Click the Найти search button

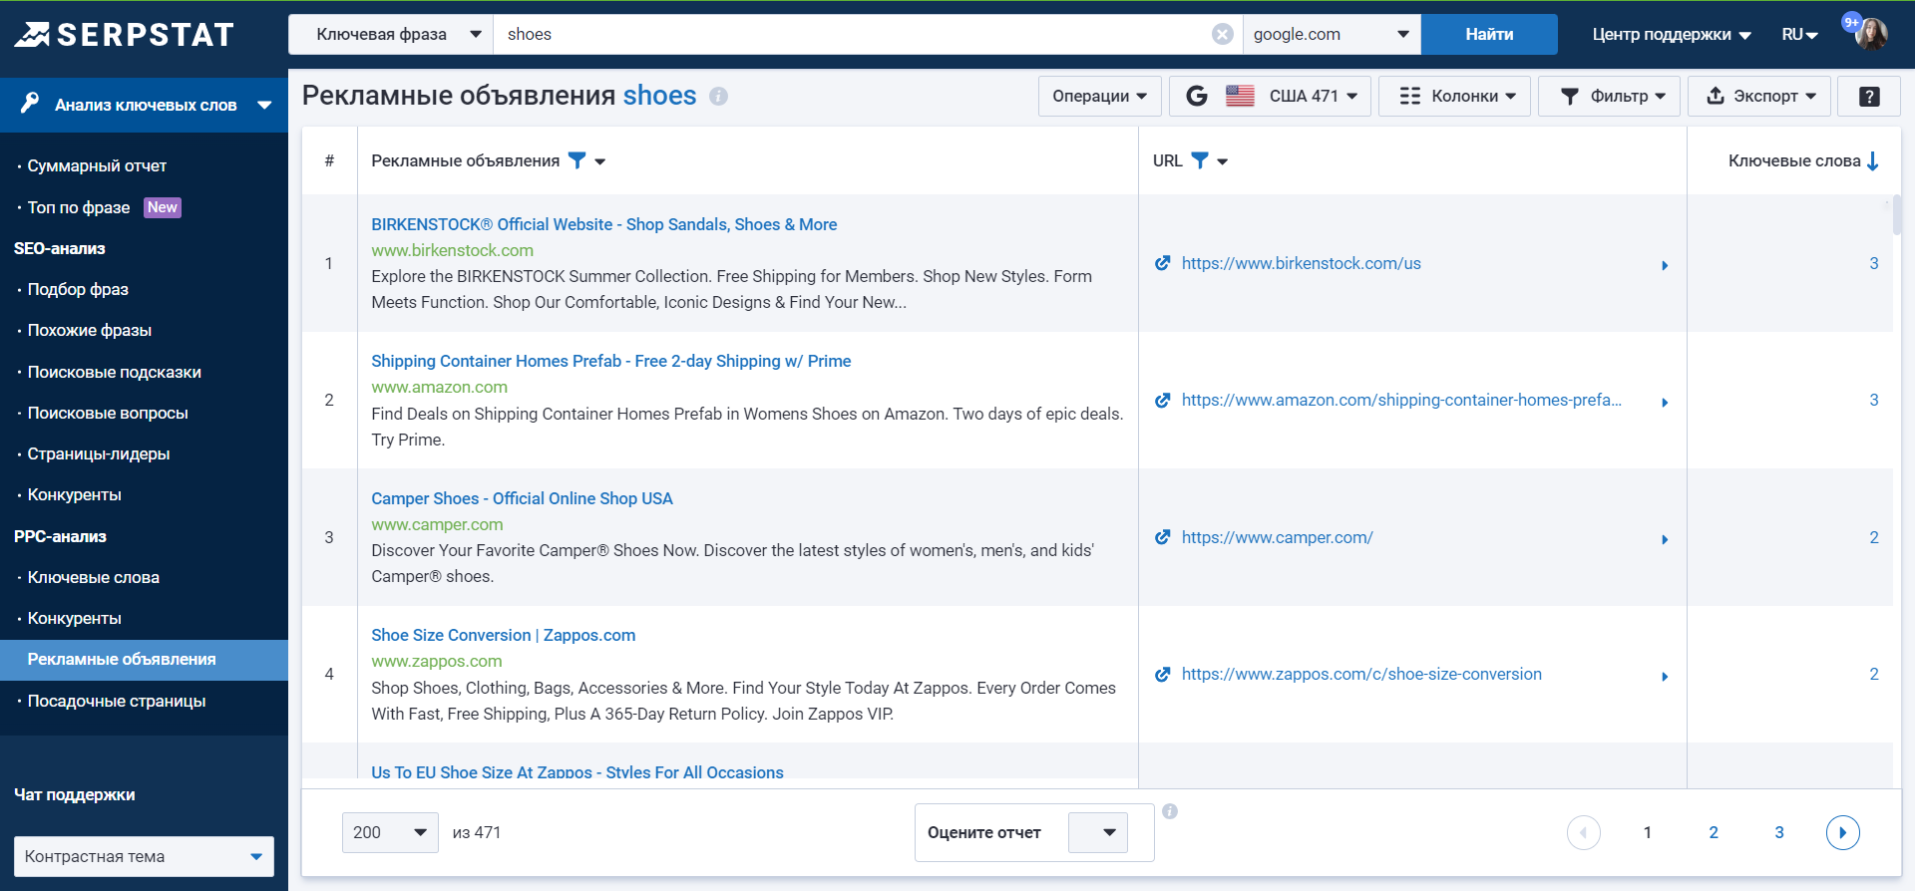click(1489, 34)
